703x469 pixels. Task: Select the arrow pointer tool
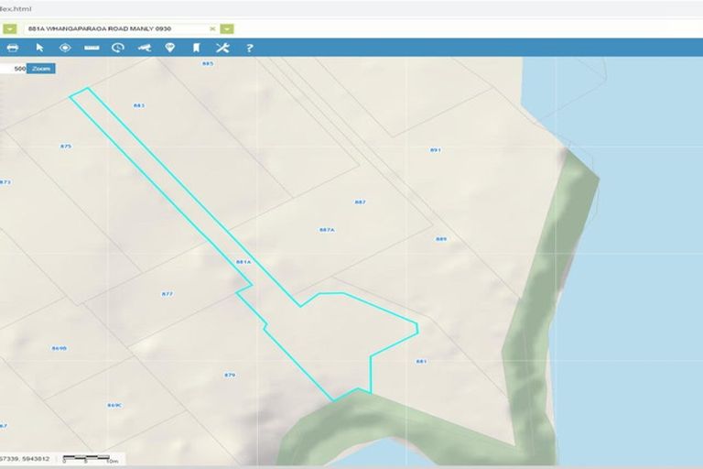pos(39,48)
